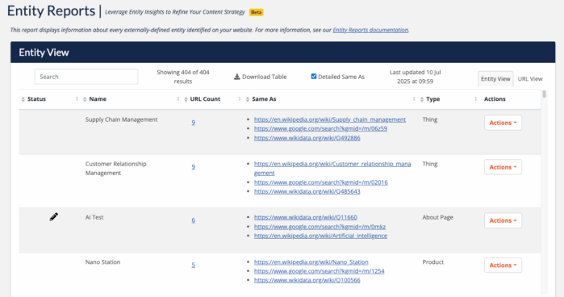
Task: Click the About Page type cell
Action: [437, 217]
